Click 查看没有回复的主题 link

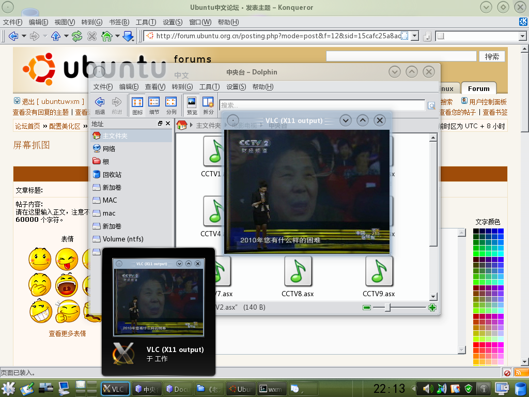pyautogui.click(x=40, y=112)
